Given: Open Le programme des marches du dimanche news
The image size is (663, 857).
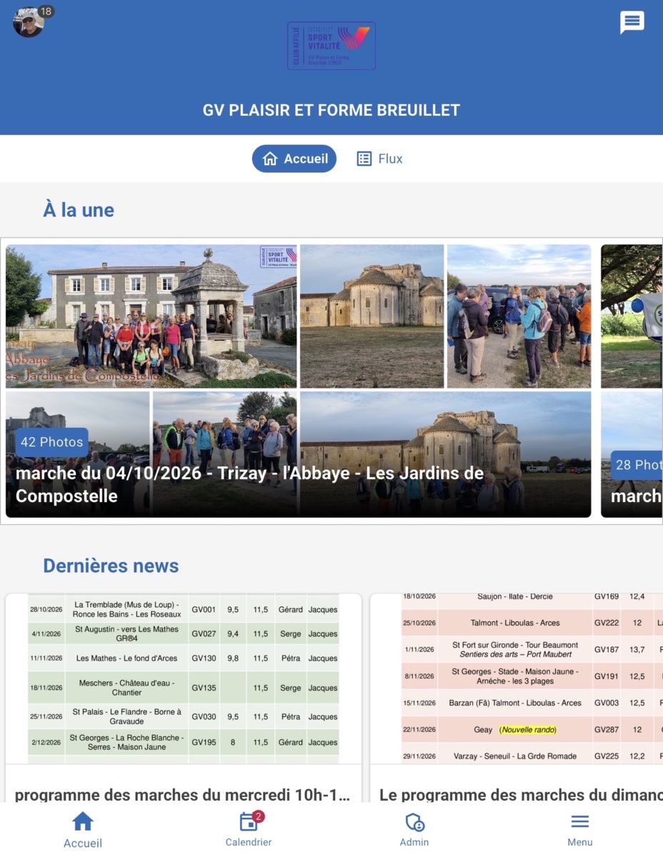Looking at the screenshot, I should pyautogui.click(x=520, y=794).
